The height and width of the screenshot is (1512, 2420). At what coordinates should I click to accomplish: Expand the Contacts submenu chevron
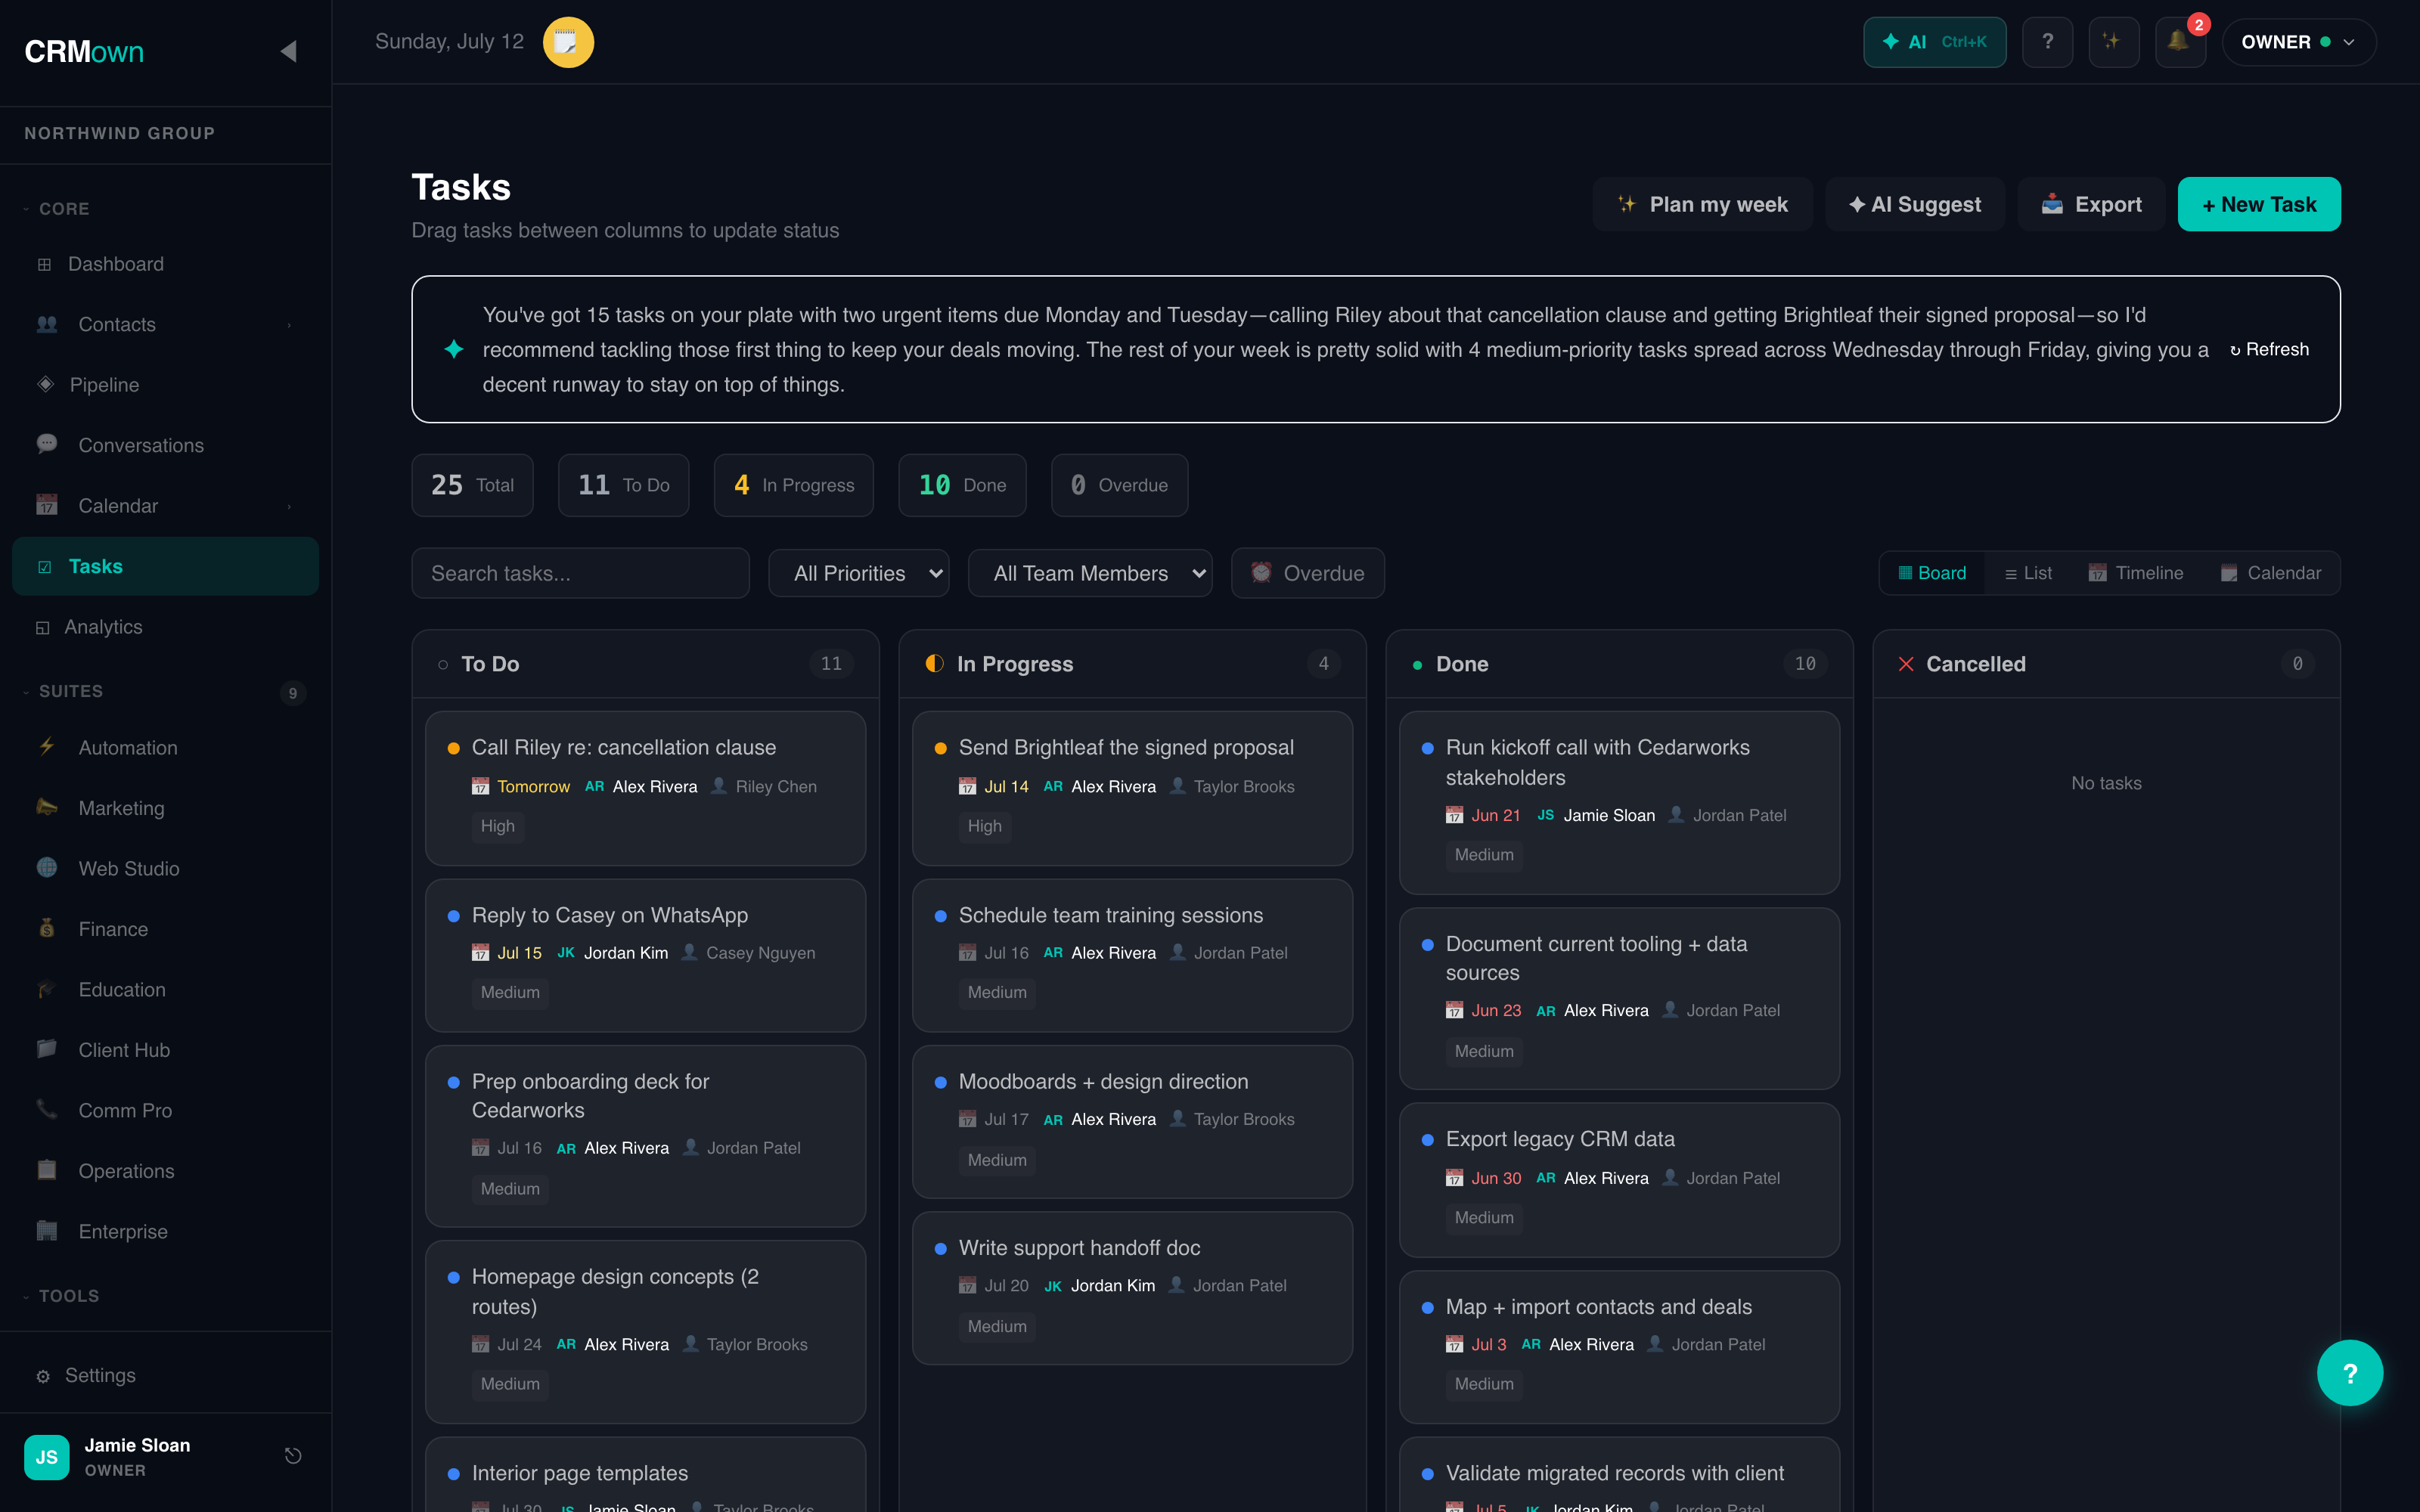289,325
